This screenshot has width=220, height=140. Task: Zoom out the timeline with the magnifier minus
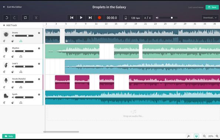[204, 136]
